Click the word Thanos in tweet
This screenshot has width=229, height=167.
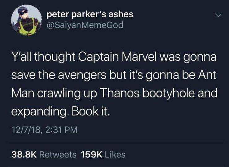120,93
